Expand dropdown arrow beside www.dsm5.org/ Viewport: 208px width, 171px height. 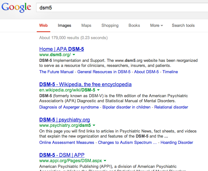pos(74,55)
